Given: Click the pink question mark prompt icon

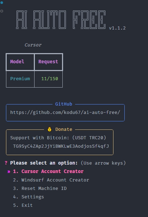Looking at the screenshot, I should point(6,163).
